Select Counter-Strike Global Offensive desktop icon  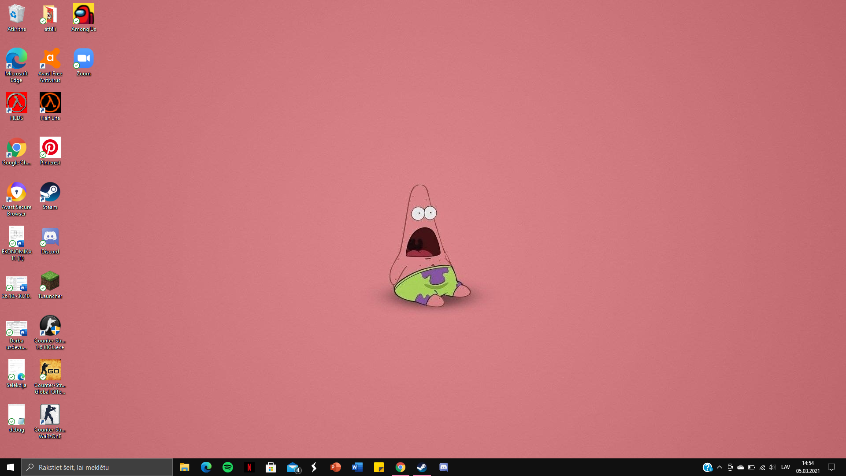(50, 377)
